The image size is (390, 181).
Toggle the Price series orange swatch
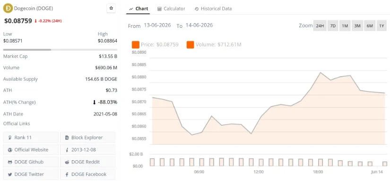pos(136,45)
